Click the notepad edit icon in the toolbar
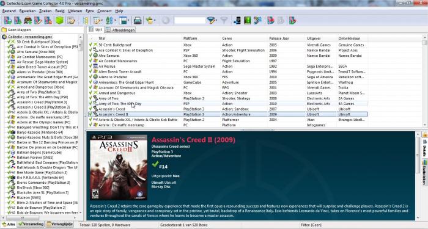This screenshot has width=428, height=229. (x=71, y=20)
